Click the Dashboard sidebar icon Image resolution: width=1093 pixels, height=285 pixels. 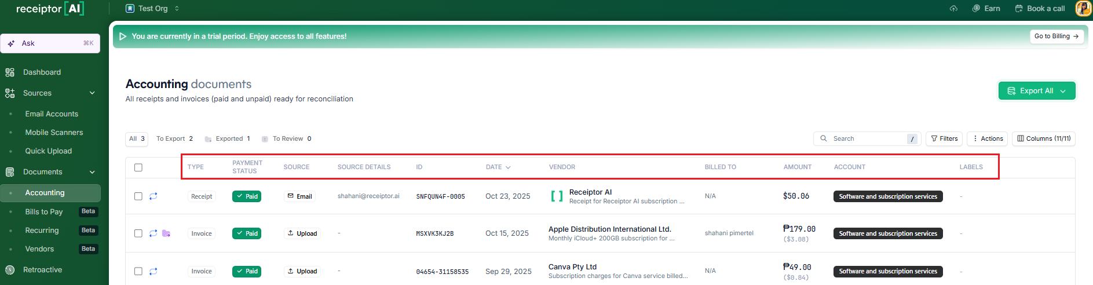point(10,72)
